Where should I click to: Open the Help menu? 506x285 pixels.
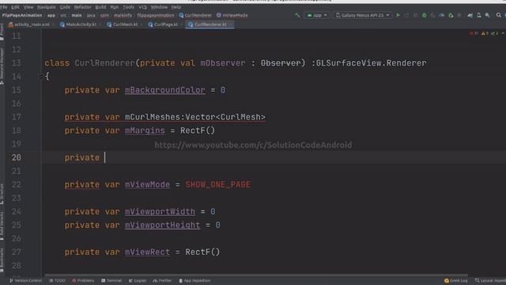pyautogui.click(x=176, y=7)
